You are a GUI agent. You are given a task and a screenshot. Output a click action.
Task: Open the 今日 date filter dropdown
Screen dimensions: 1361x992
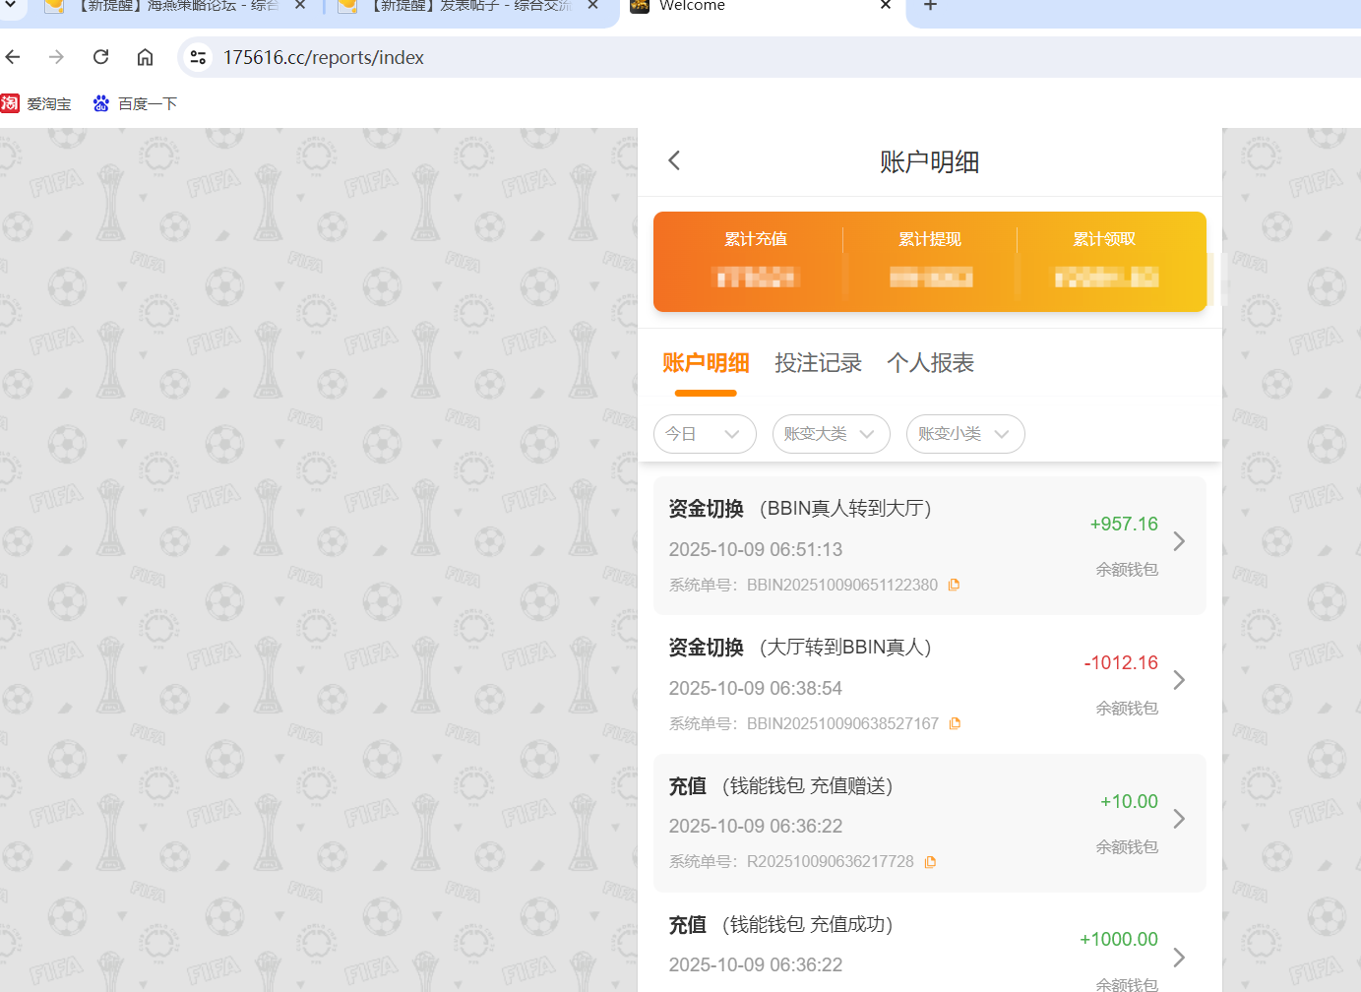[704, 433]
